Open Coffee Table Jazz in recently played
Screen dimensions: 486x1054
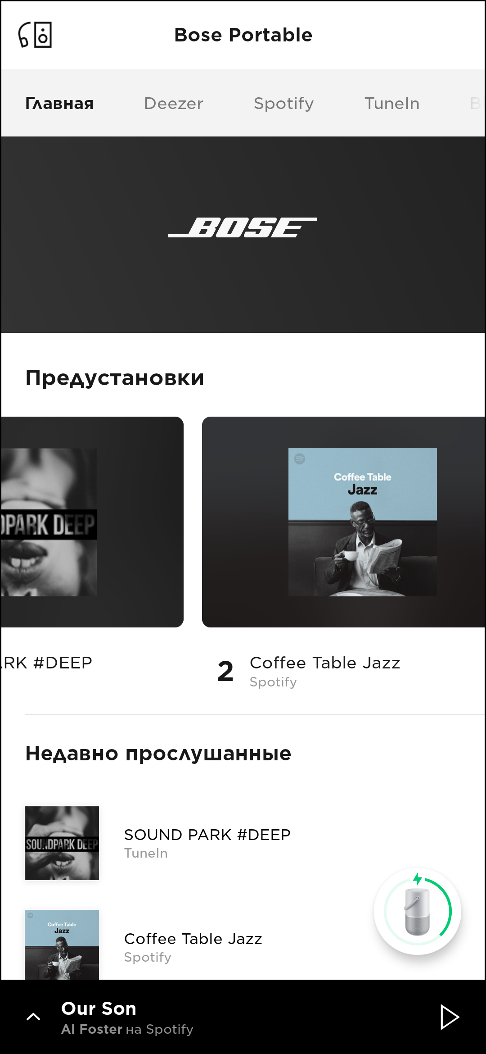tap(193, 939)
